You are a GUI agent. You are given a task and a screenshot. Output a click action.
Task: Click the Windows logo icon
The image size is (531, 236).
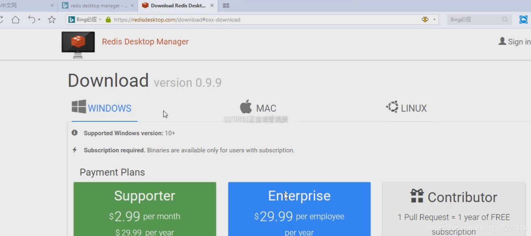click(79, 107)
